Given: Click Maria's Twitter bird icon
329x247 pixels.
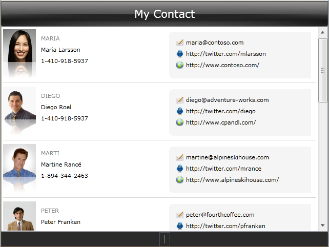Looking at the screenshot, I should [x=179, y=54].
